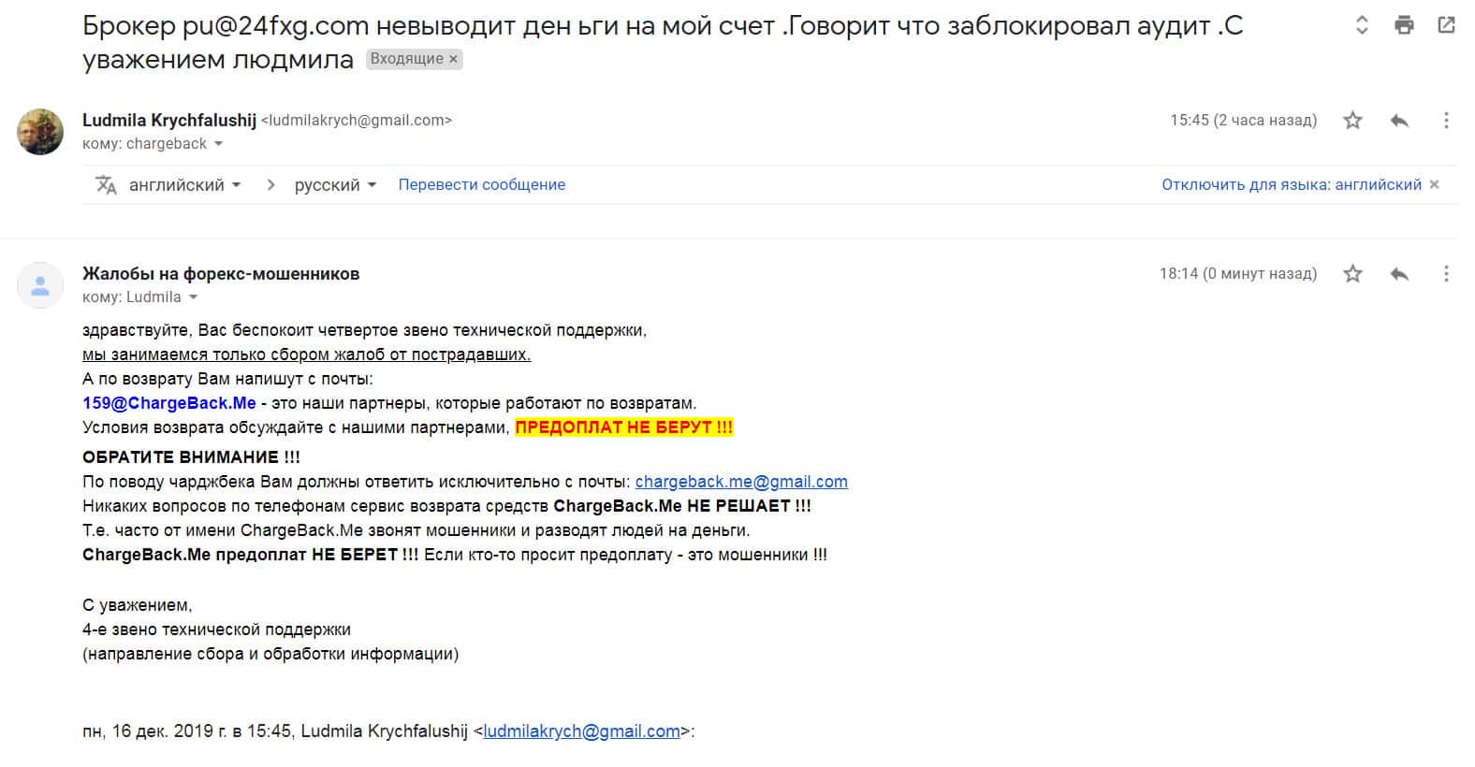Open more options for Ludmila's message
Viewport: 1475px width, 767px height.
tap(1446, 120)
